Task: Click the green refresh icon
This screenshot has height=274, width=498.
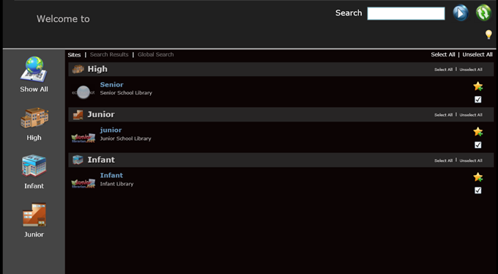Action: (x=483, y=13)
